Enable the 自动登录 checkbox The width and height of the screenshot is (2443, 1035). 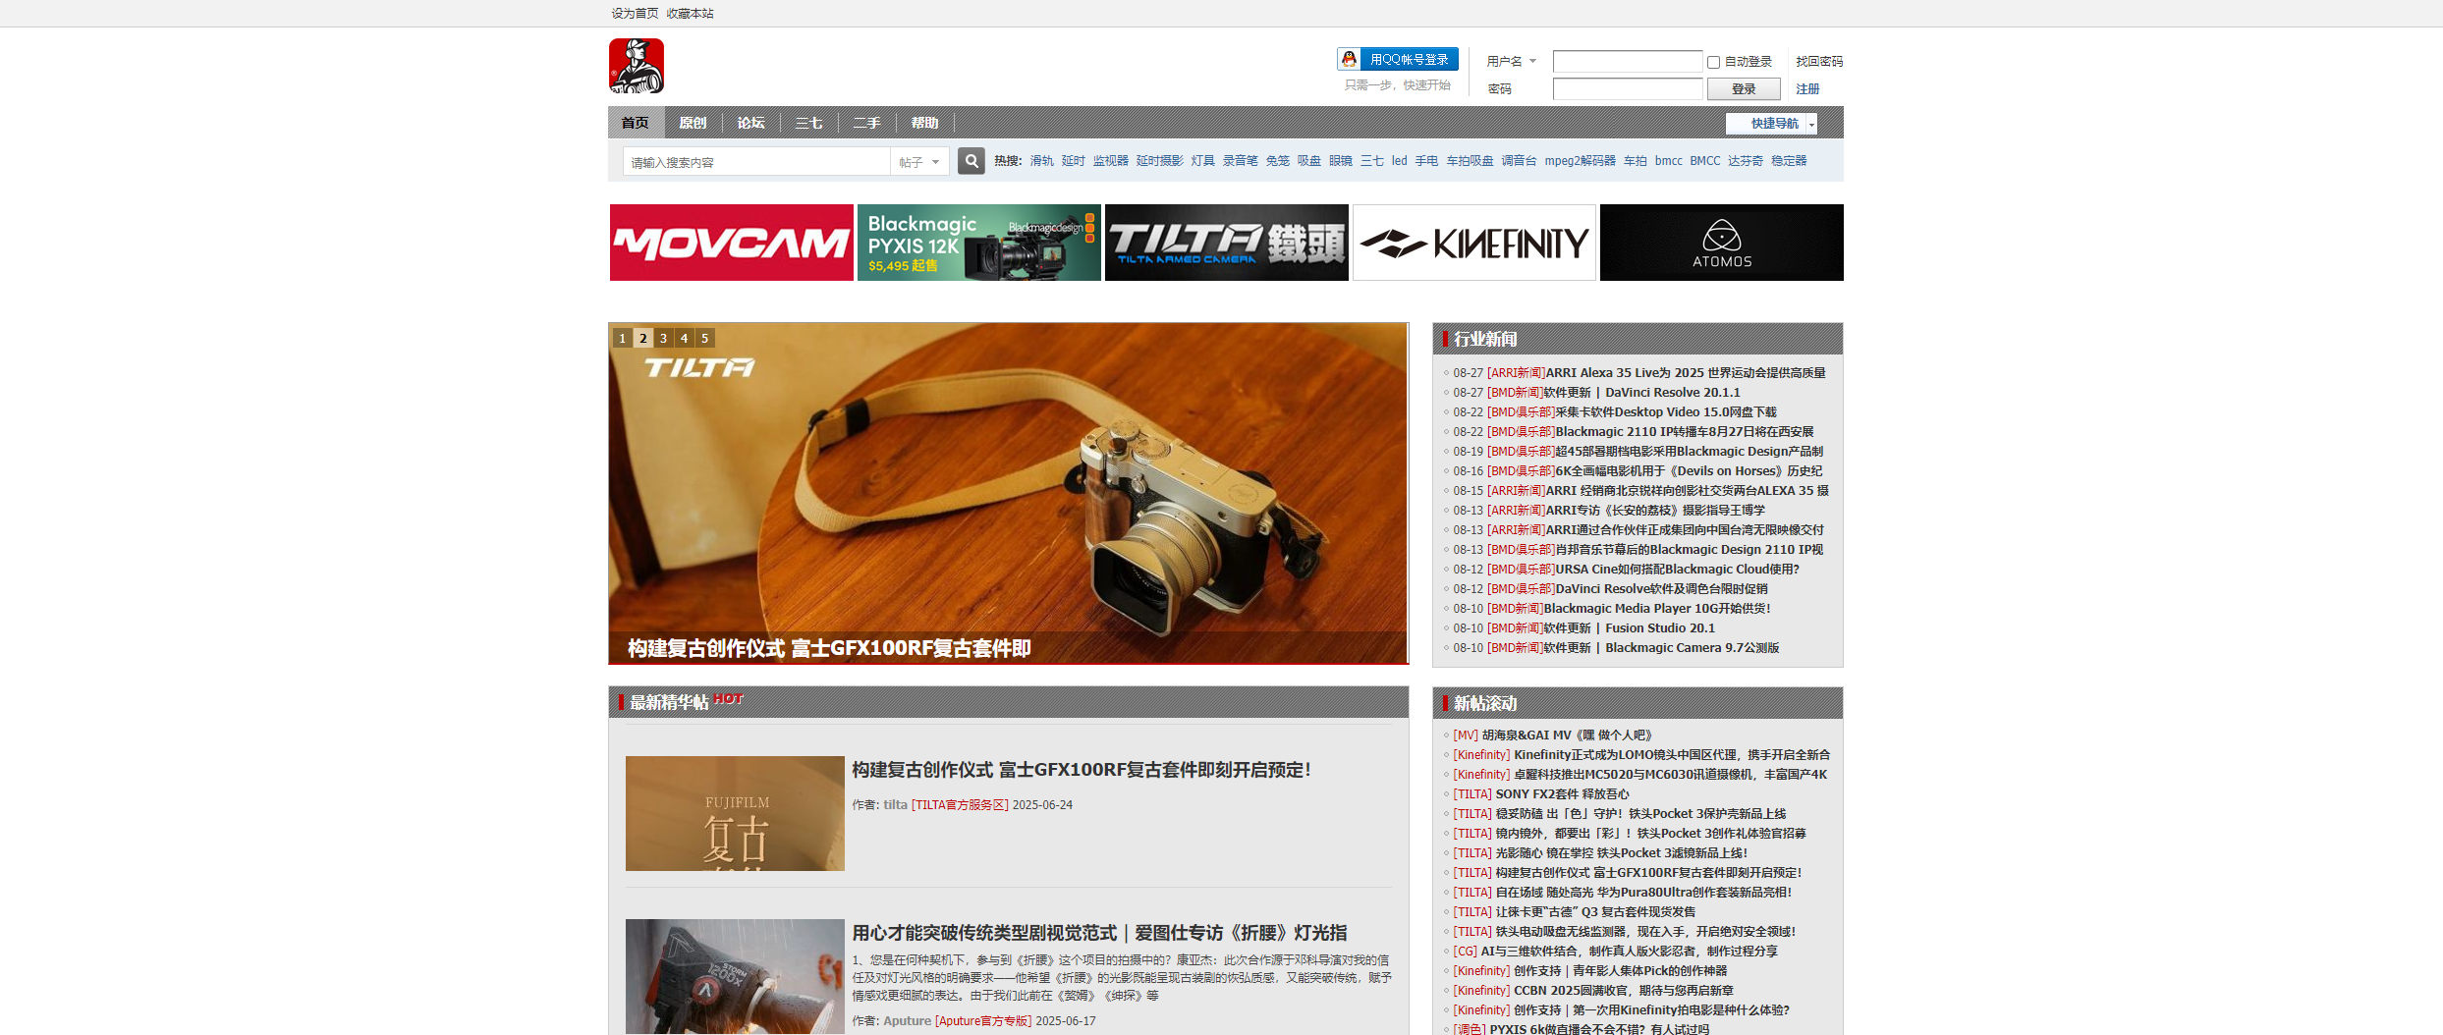click(x=1713, y=62)
